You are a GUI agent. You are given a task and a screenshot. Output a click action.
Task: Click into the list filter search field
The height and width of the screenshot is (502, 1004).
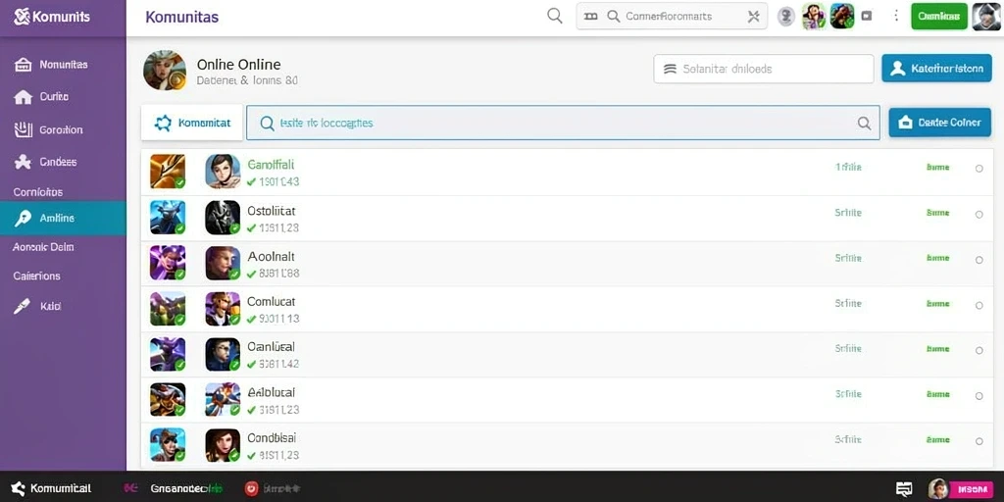click(x=563, y=123)
